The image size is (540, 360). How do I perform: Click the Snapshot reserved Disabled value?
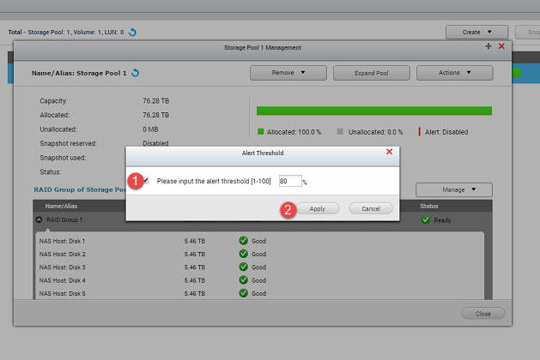[x=155, y=143]
